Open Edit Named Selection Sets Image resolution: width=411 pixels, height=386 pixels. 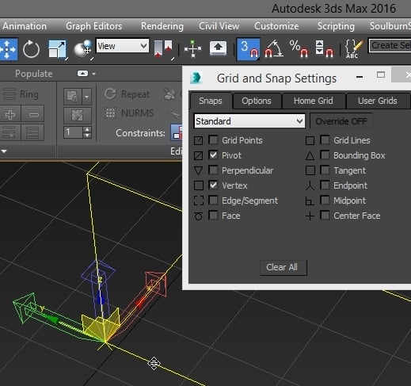(x=354, y=49)
